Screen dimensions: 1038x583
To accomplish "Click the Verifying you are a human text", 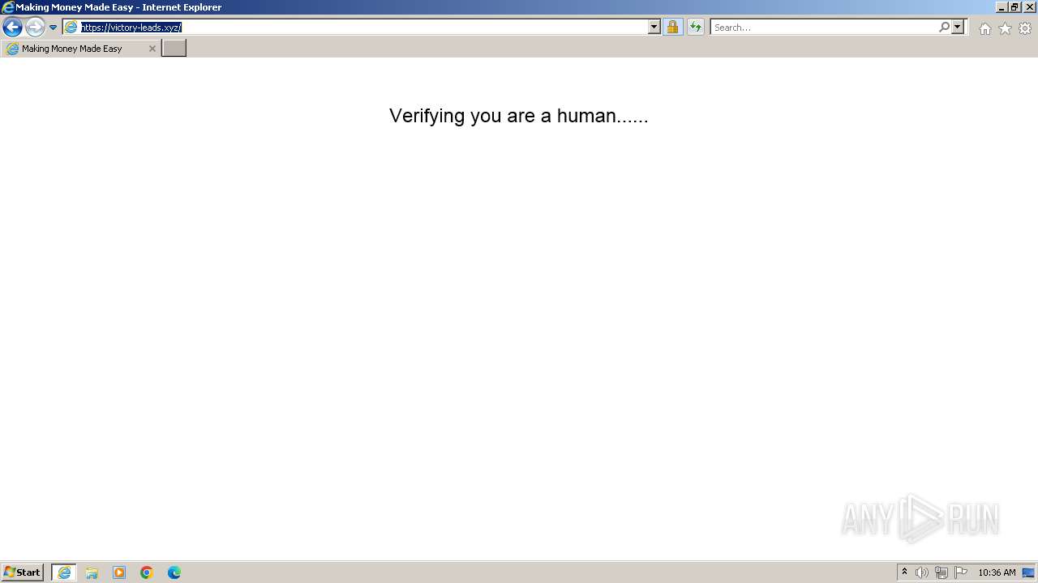I will coord(518,116).
